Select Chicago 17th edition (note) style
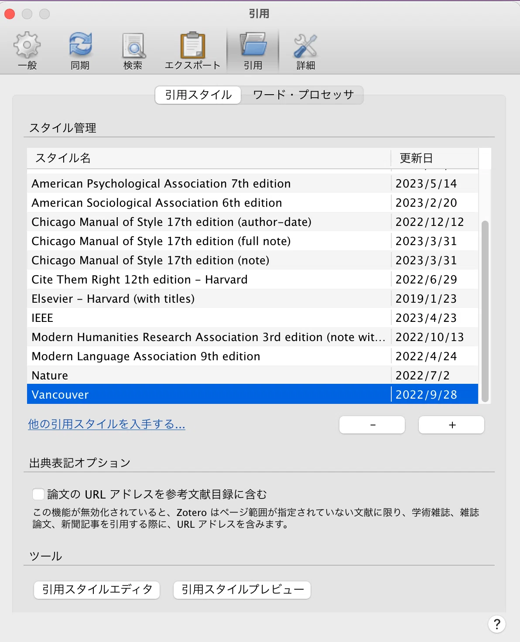The height and width of the screenshot is (642, 520). pos(253,260)
